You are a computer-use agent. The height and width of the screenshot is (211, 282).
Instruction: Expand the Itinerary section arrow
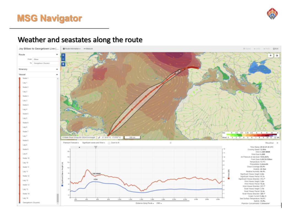click(57, 69)
